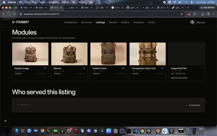Click the Comparison Chart Cell score 92

click(x=162, y=68)
